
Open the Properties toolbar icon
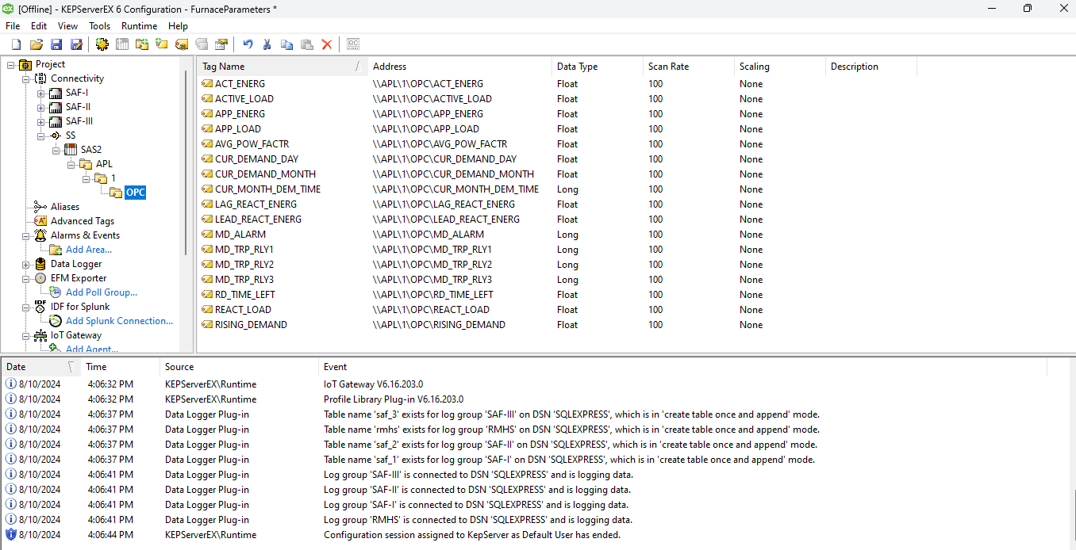[x=221, y=44]
